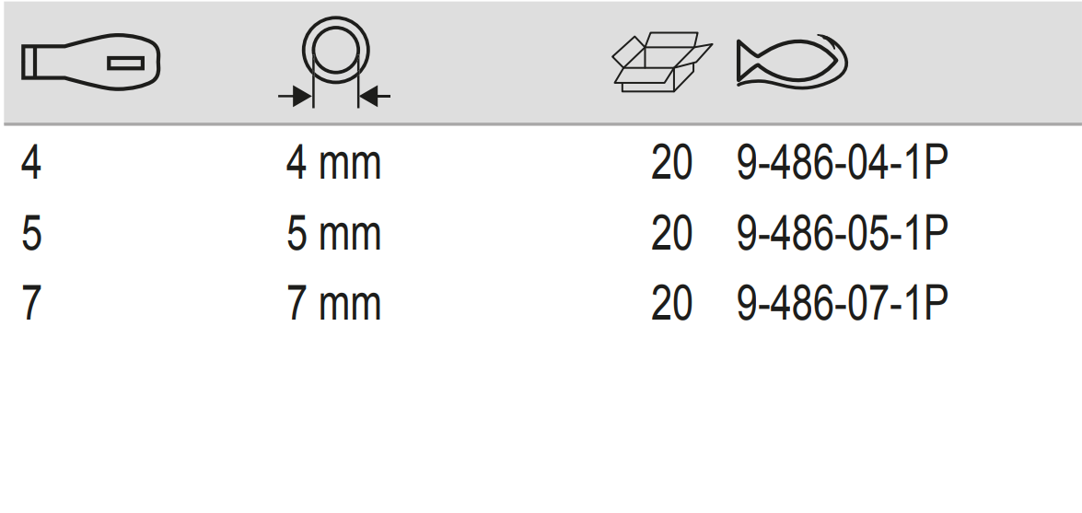Click quantity 20 in the 5 mm row

pos(671,235)
